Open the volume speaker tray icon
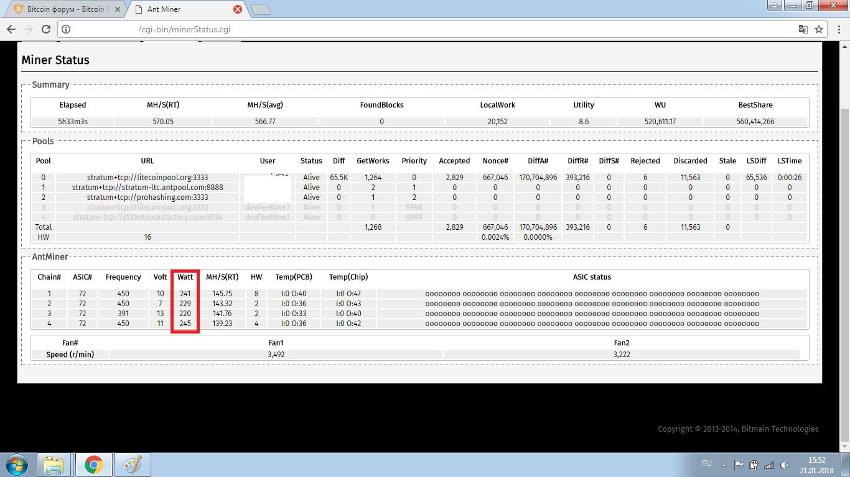 point(784,465)
